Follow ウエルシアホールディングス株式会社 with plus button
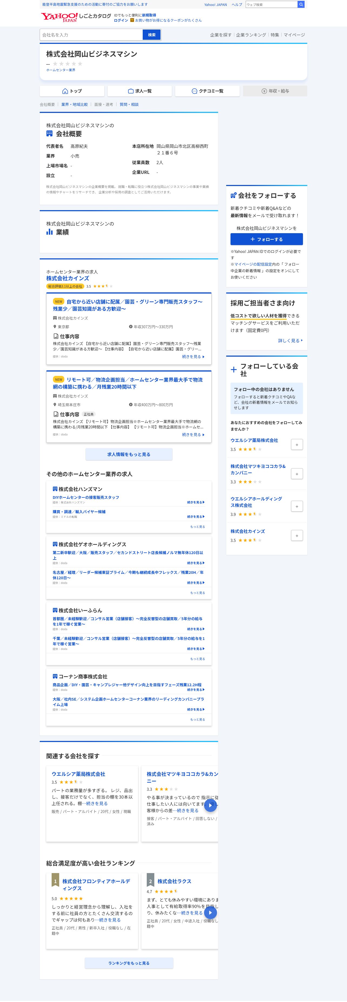 (x=296, y=506)
